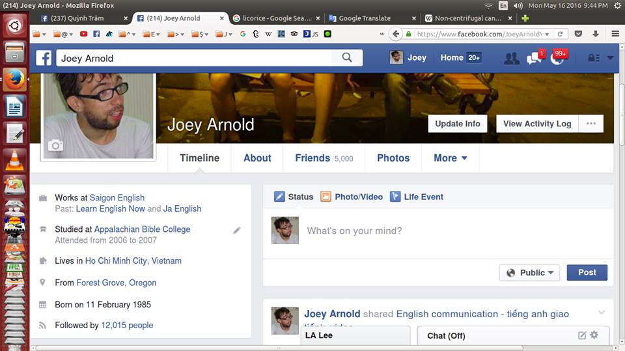Click the Pocket save icon
This screenshot has width=625, height=351.
578,34
